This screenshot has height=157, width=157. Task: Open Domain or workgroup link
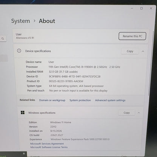pos(52,100)
